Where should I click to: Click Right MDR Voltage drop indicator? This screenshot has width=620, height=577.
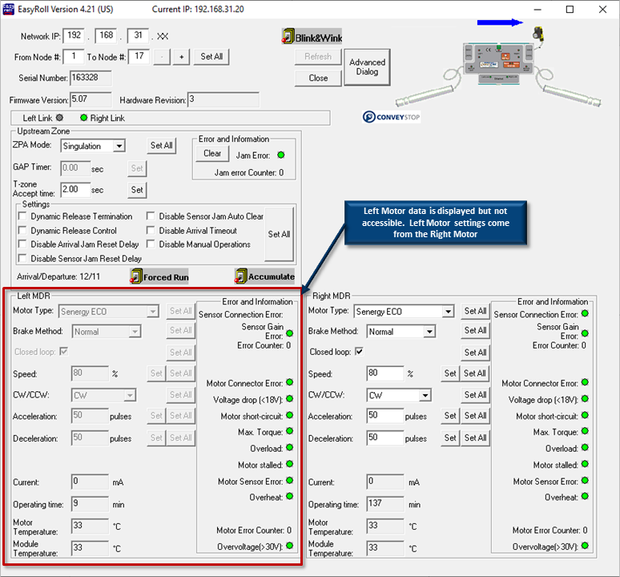pos(586,398)
